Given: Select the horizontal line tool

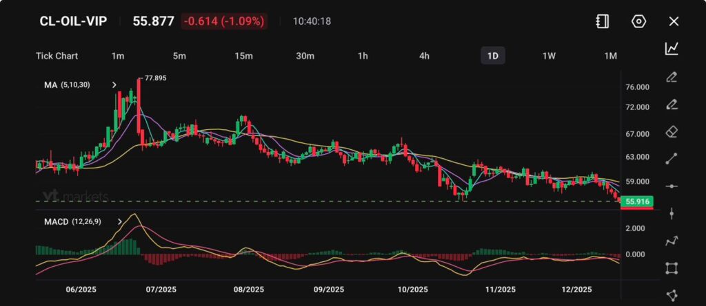Looking at the screenshot, I should [x=672, y=186].
